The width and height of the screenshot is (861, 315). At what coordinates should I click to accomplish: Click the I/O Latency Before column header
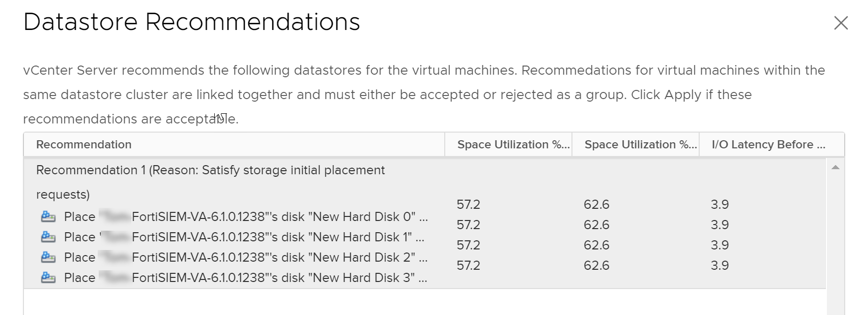[768, 145]
